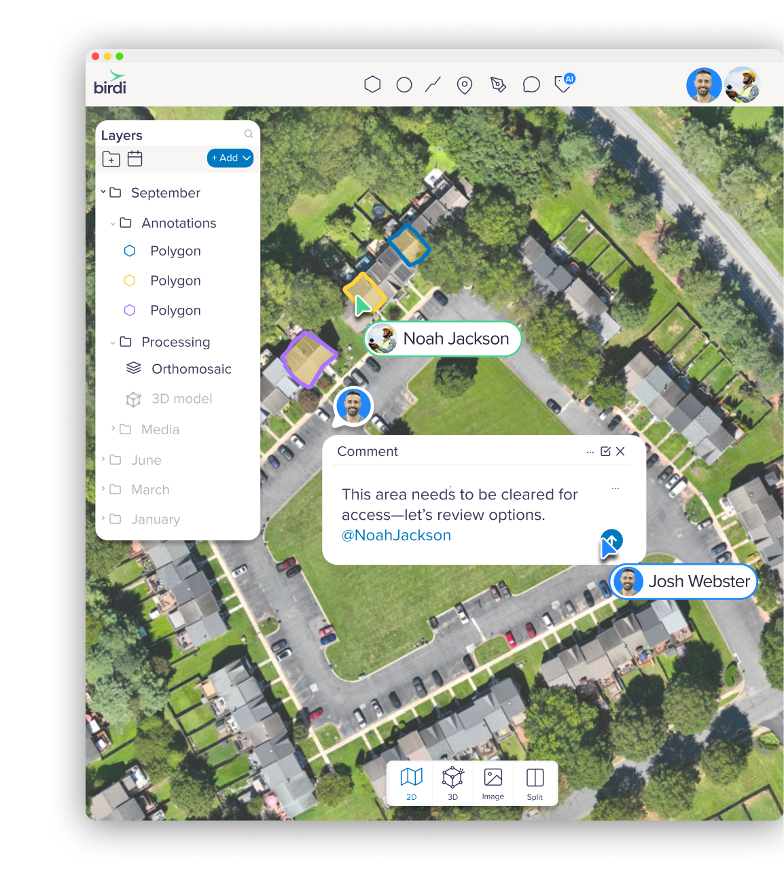The width and height of the screenshot is (784, 895).
Task: Toggle the 3D model layer
Action: tap(133, 399)
